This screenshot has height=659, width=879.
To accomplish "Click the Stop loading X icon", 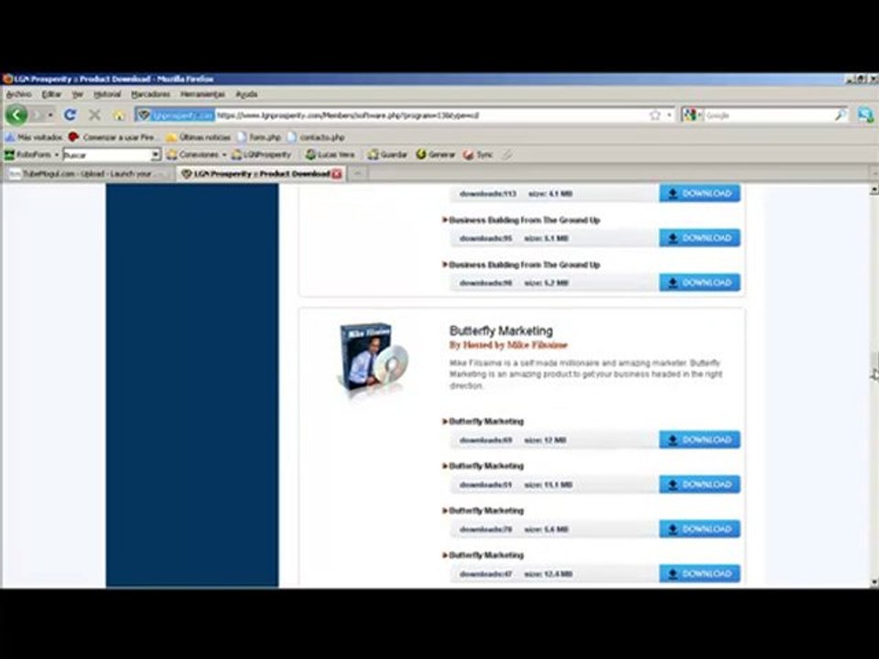I will 94,115.
